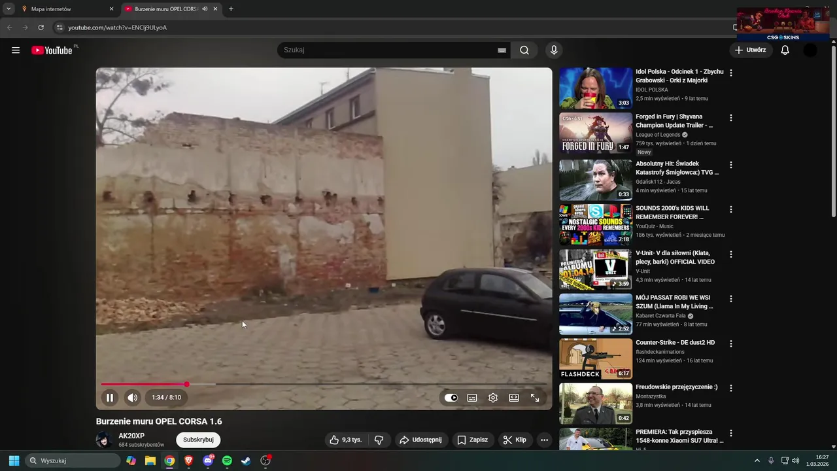
Task: Switch to theater mode
Action: coord(514,398)
